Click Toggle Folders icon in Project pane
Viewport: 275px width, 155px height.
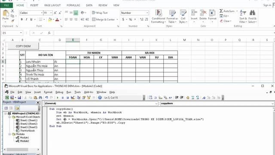tap(17, 108)
